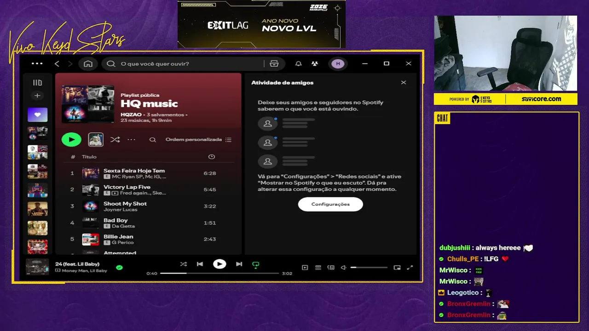Open artist link 'Joyner Lucas'

pyautogui.click(x=121, y=210)
